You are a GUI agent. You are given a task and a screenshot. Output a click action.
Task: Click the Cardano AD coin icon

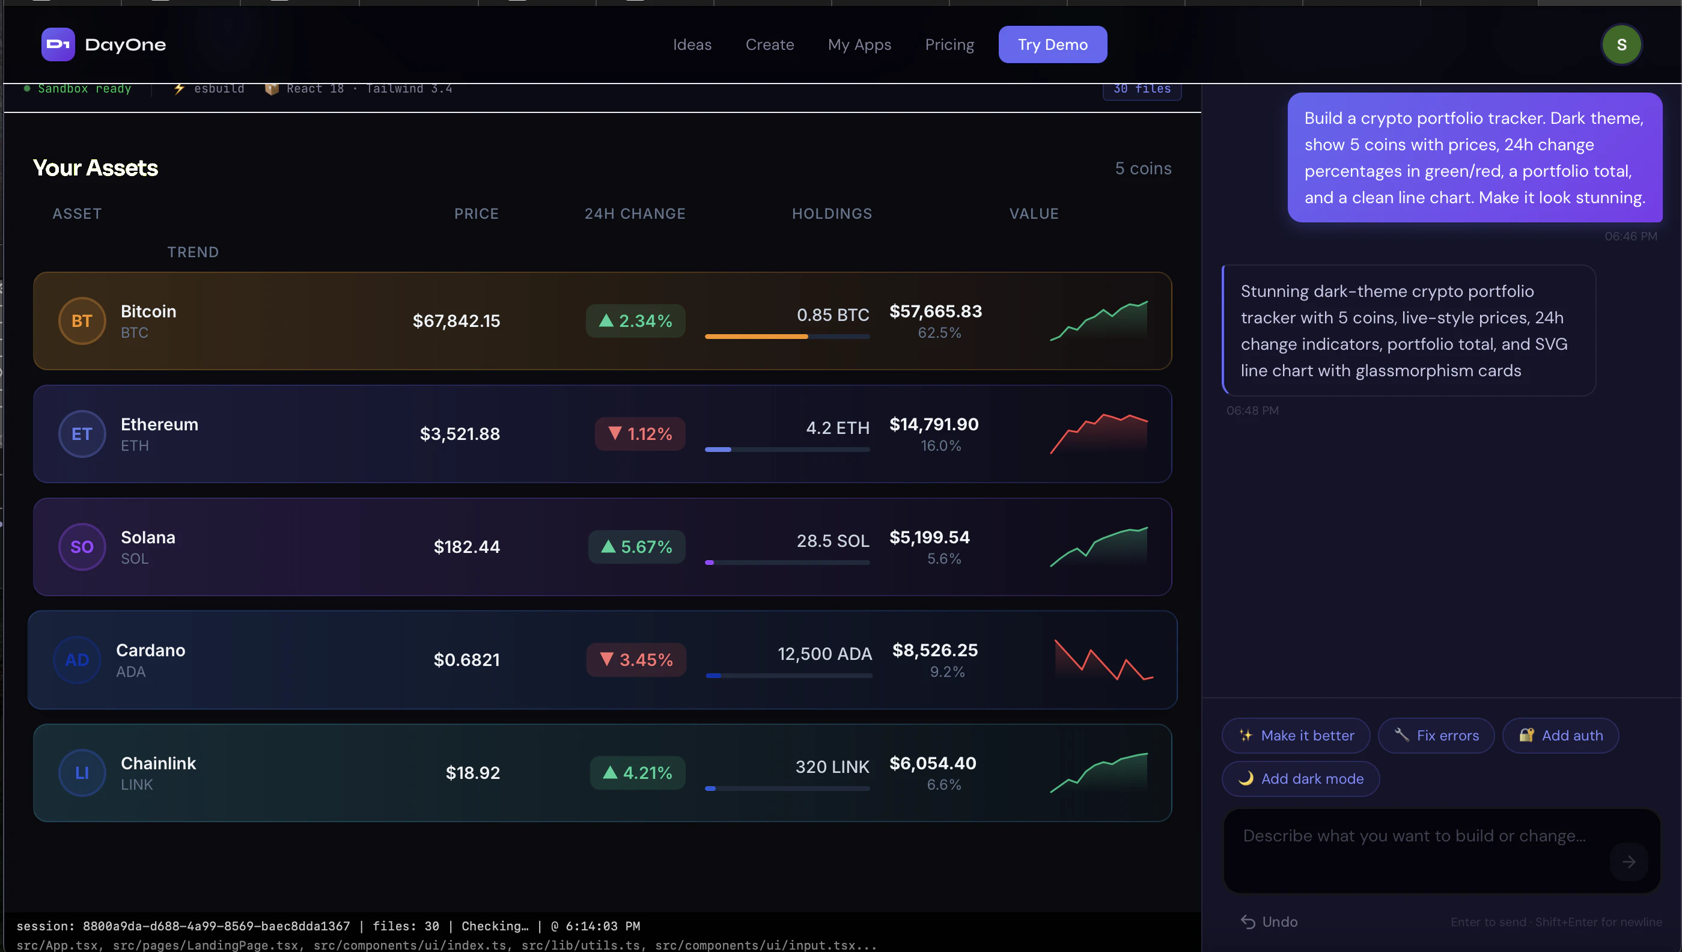pos(77,660)
